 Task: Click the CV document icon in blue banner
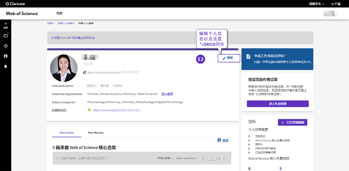[x=248, y=57]
